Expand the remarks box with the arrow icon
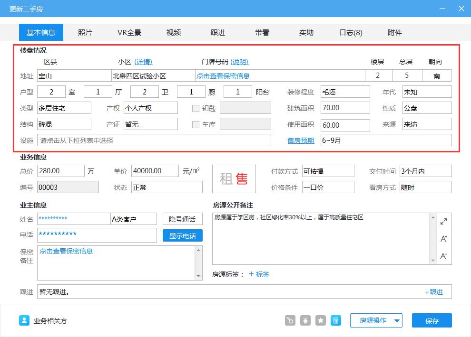Viewport: 471px width, 337px height. [x=443, y=220]
